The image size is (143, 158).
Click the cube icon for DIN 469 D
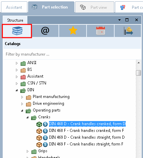coord(39,138)
